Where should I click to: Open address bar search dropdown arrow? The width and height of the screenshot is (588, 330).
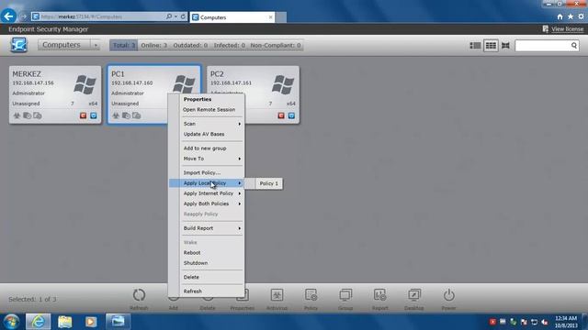[x=175, y=16]
